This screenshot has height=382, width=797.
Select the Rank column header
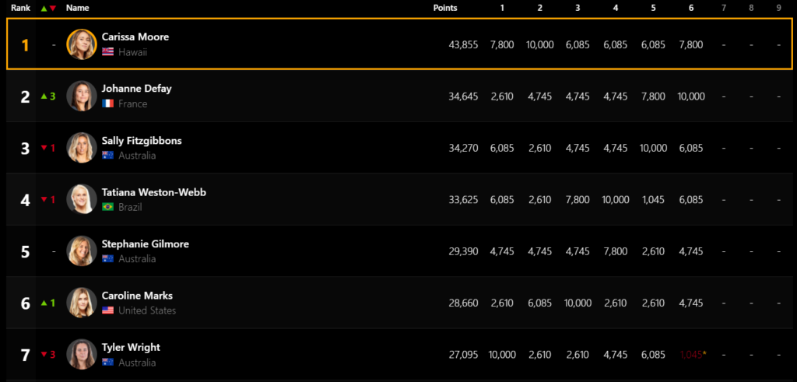coord(21,8)
